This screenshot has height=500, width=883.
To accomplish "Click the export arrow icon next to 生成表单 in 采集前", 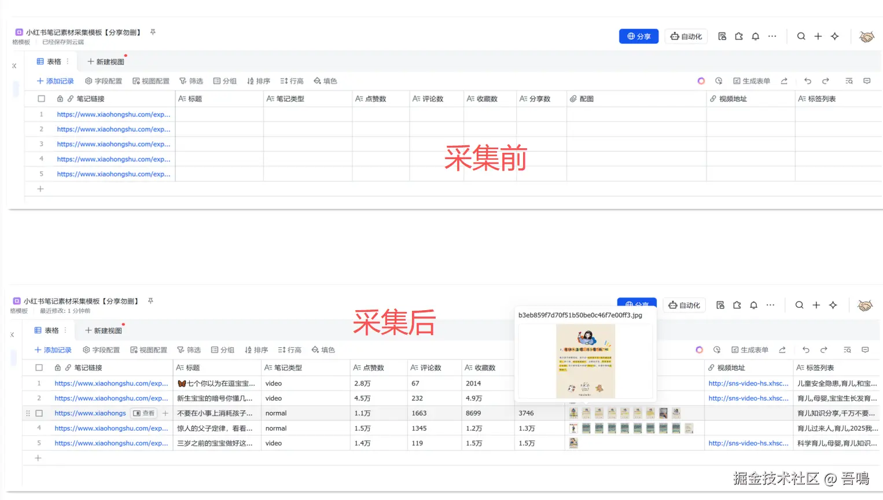I will click(x=784, y=81).
